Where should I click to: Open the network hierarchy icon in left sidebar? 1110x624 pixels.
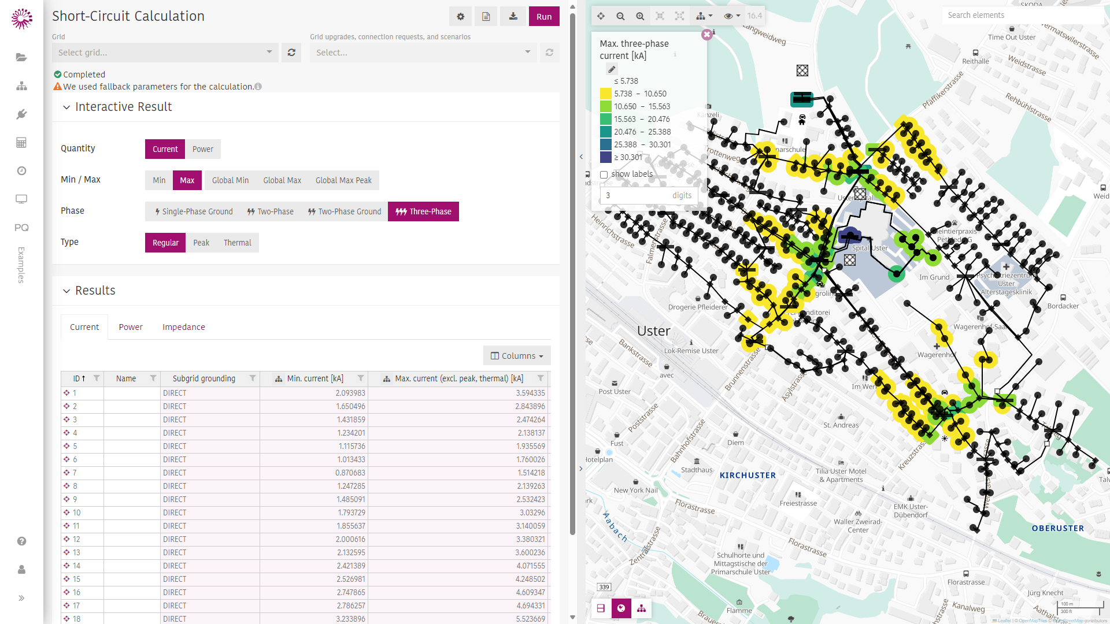pos(21,86)
